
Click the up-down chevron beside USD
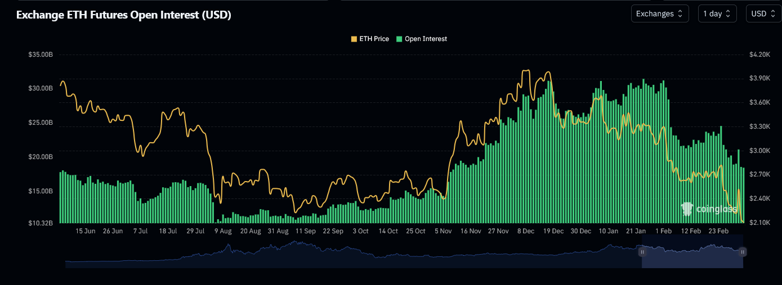pos(772,13)
